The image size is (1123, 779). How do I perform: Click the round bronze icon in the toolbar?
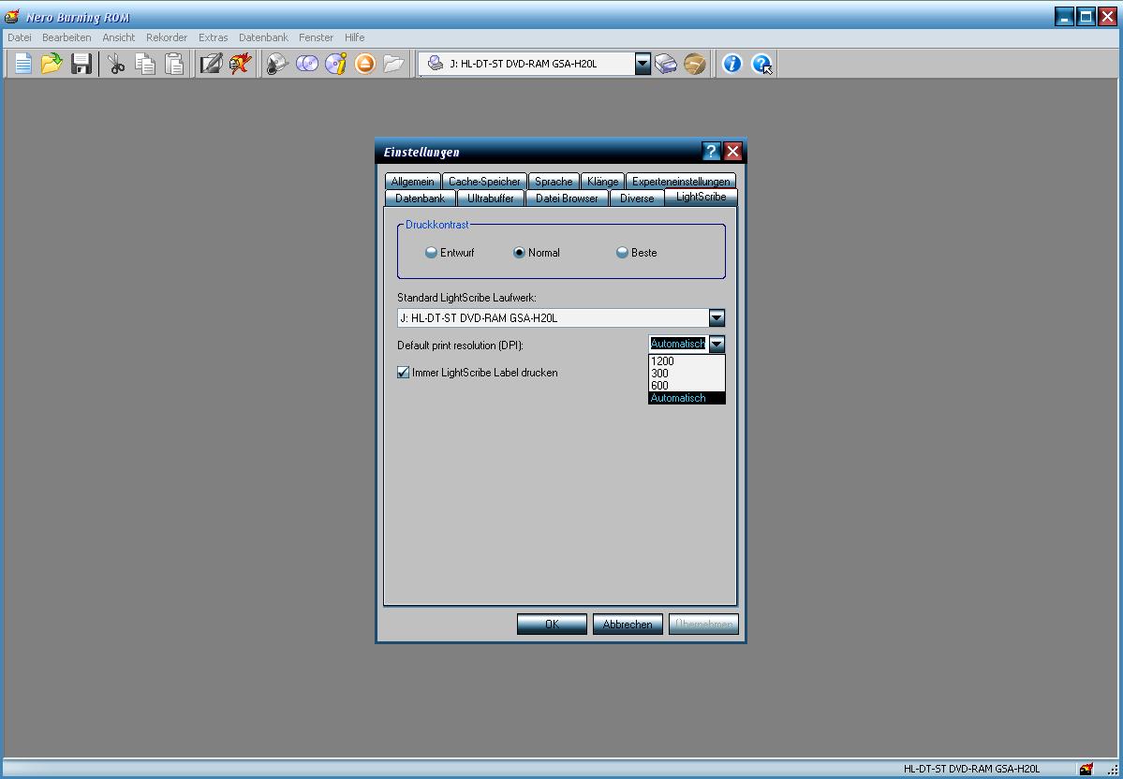(695, 64)
